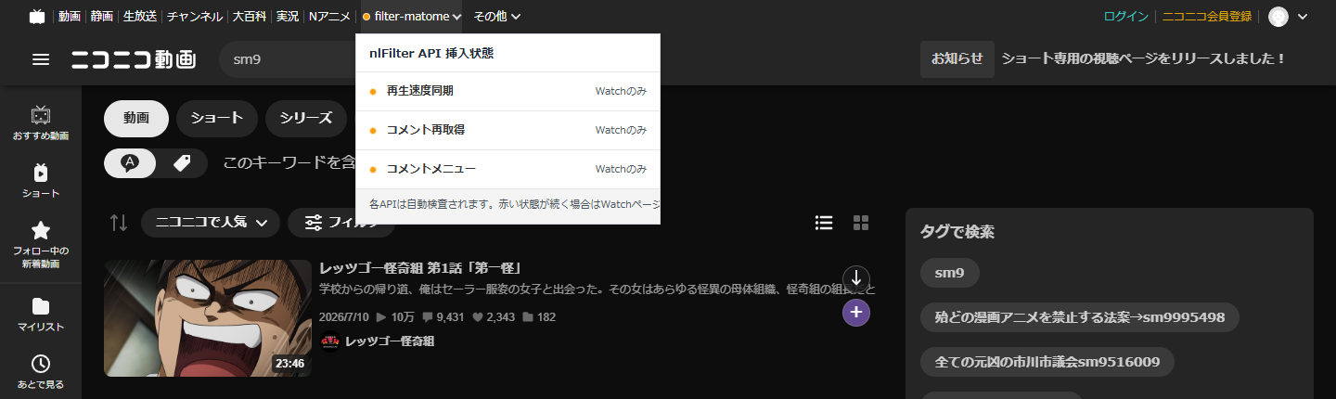Open the video thumbnail with 23:46 duration
Image resolution: width=1336 pixels, height=399 pixels.
[x=208, y=318]
